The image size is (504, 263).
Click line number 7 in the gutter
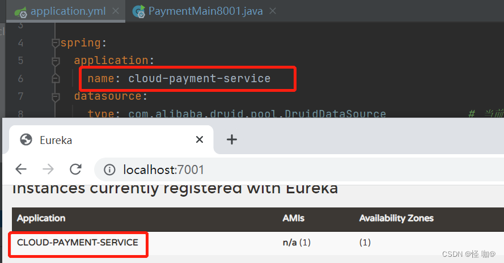[x=20, y=96]
